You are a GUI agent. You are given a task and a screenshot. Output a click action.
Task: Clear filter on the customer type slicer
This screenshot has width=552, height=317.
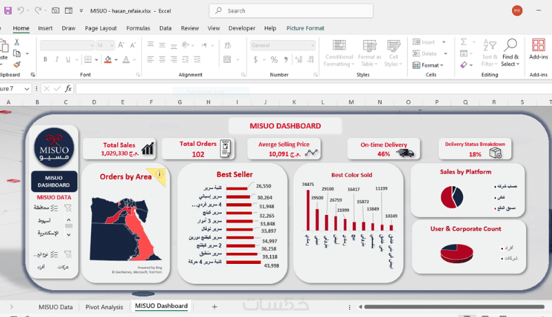click(x=68, y=254)
